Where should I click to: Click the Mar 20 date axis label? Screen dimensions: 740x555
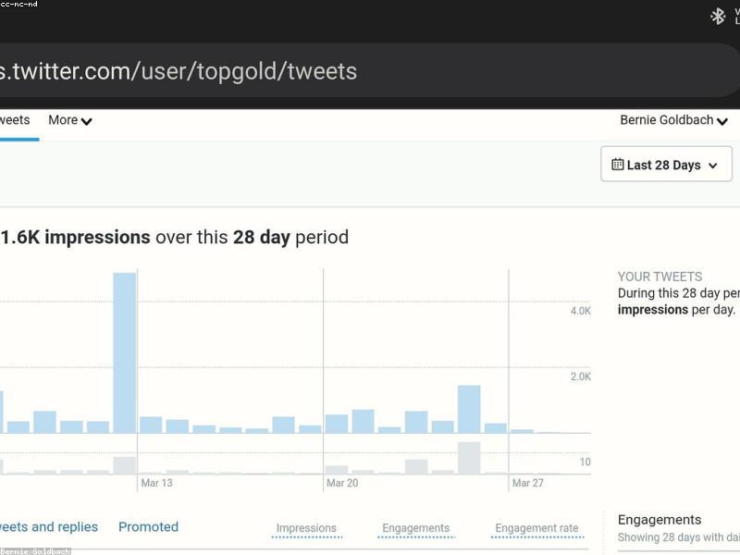pyautogui.click(x=341, y=483)
